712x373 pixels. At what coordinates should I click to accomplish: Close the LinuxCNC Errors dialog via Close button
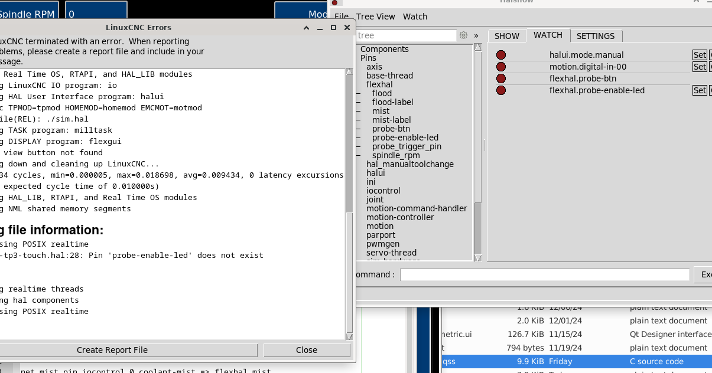point(306,350)
